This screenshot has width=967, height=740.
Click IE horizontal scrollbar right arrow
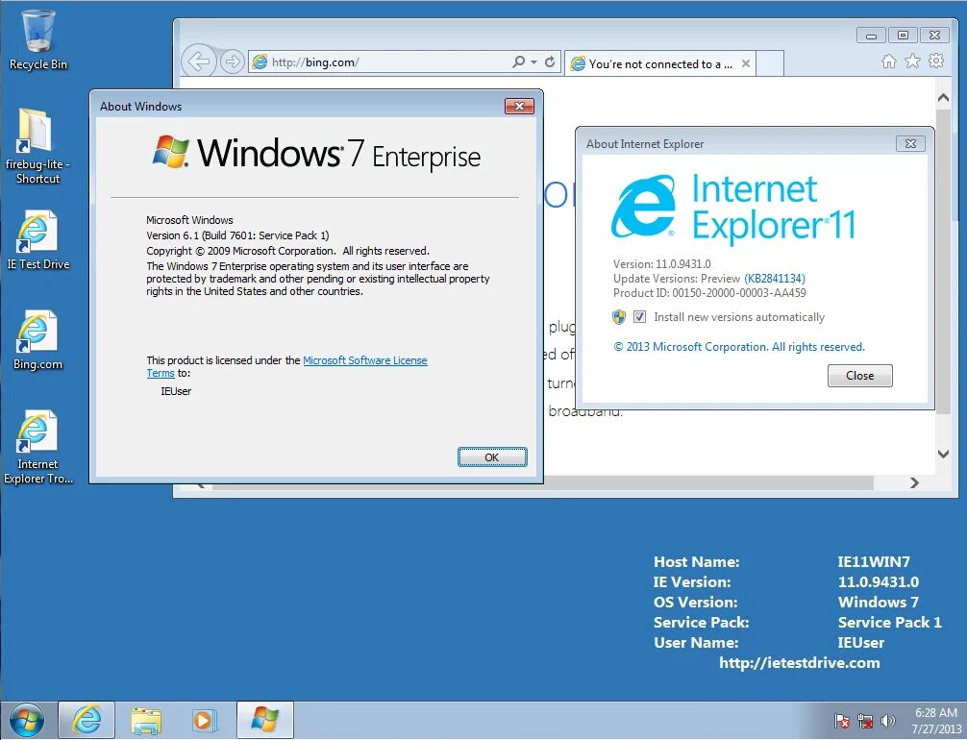click(914, 482)
